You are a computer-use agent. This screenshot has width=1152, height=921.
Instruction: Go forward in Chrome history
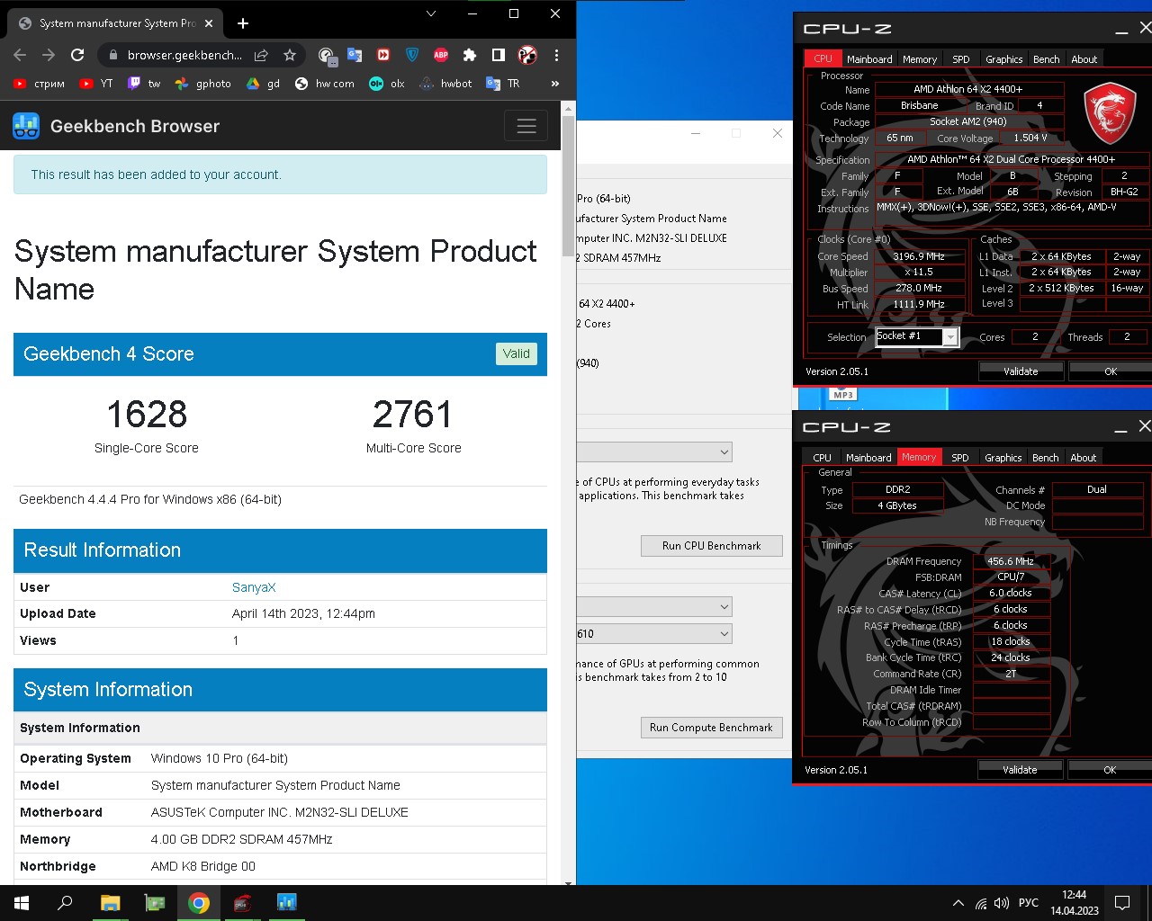click(x=49, y=55)
